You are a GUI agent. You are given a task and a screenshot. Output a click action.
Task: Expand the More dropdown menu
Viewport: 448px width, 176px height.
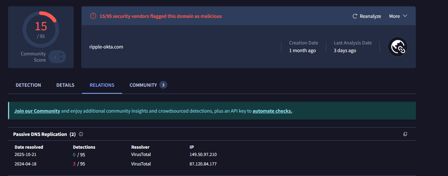pyautogui.click(x=398, y=16)
